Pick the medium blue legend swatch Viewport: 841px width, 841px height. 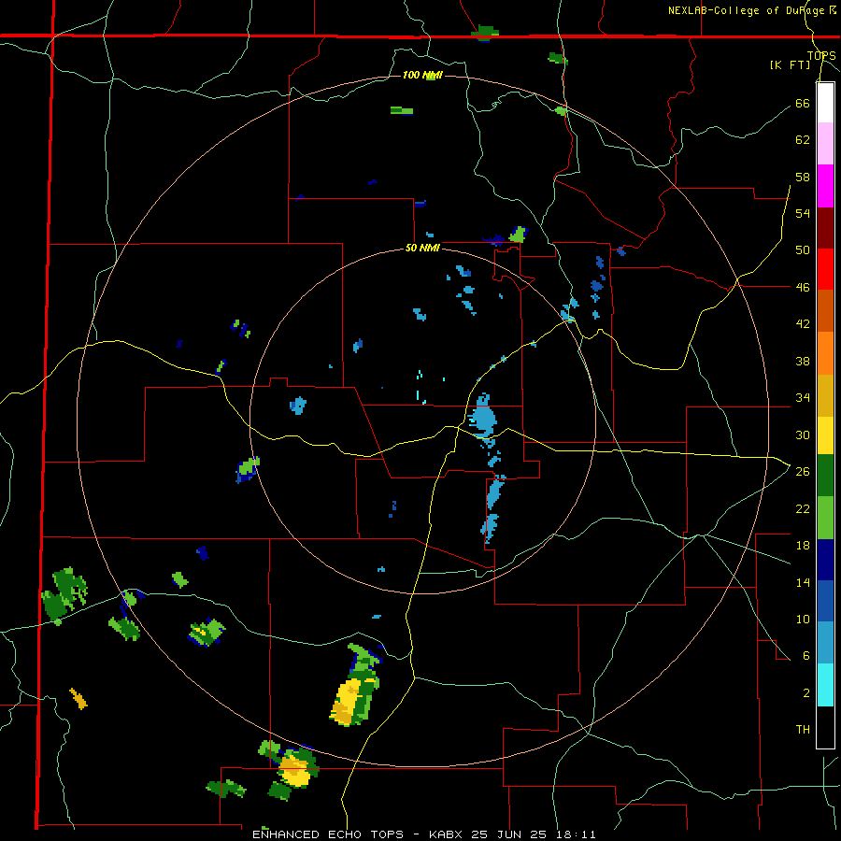[x=825, y=602]
